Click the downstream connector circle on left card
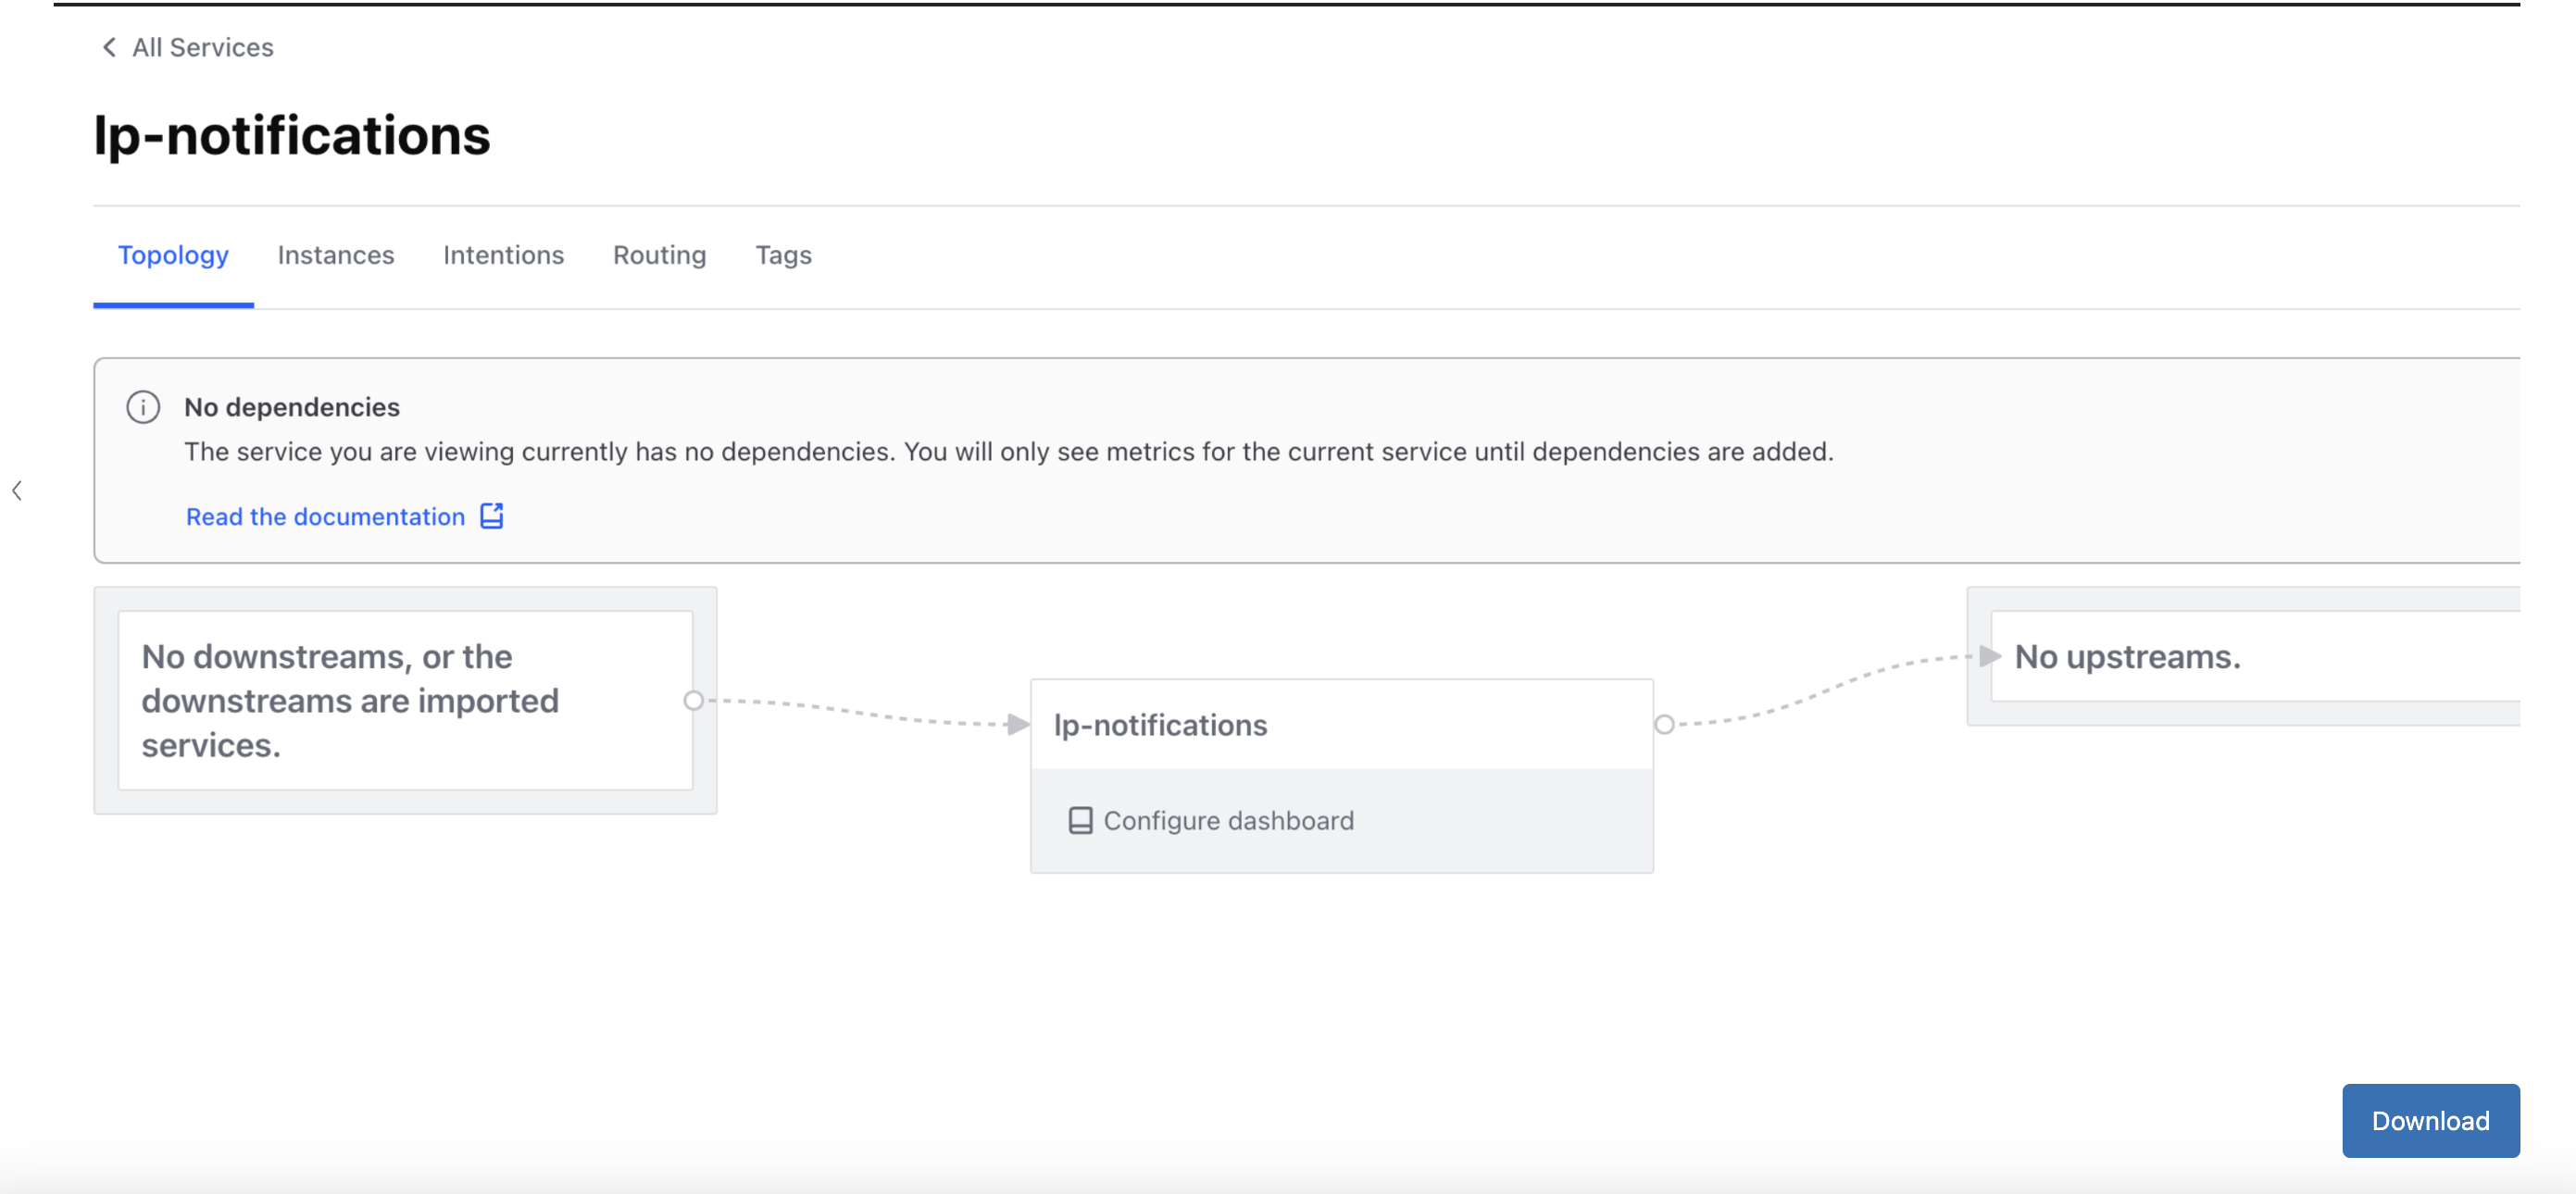The height and width of the screenshot is (1194, 2576). 693,700
